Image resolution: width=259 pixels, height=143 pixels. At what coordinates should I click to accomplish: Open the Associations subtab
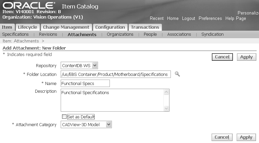(179, 34)
